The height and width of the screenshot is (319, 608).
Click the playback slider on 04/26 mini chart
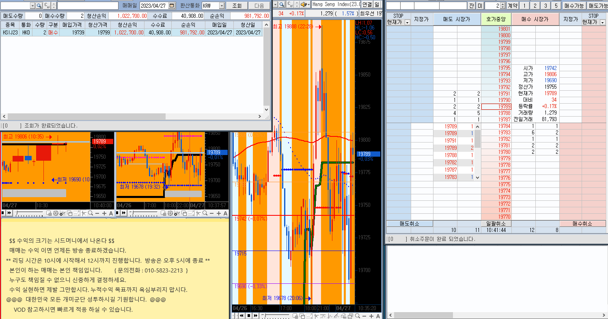point(144,213)
